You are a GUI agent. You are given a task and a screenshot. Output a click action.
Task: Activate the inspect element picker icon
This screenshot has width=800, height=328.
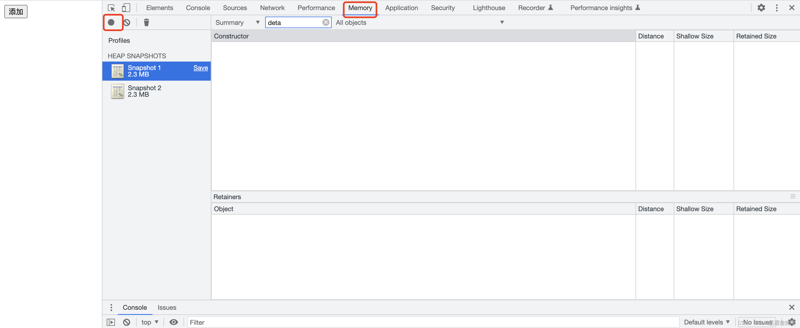[x=111, y=8]
